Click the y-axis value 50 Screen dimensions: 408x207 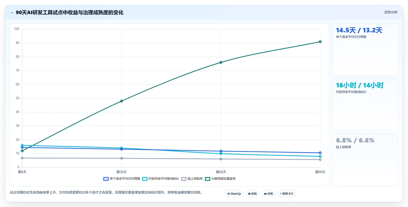point(17,98)
